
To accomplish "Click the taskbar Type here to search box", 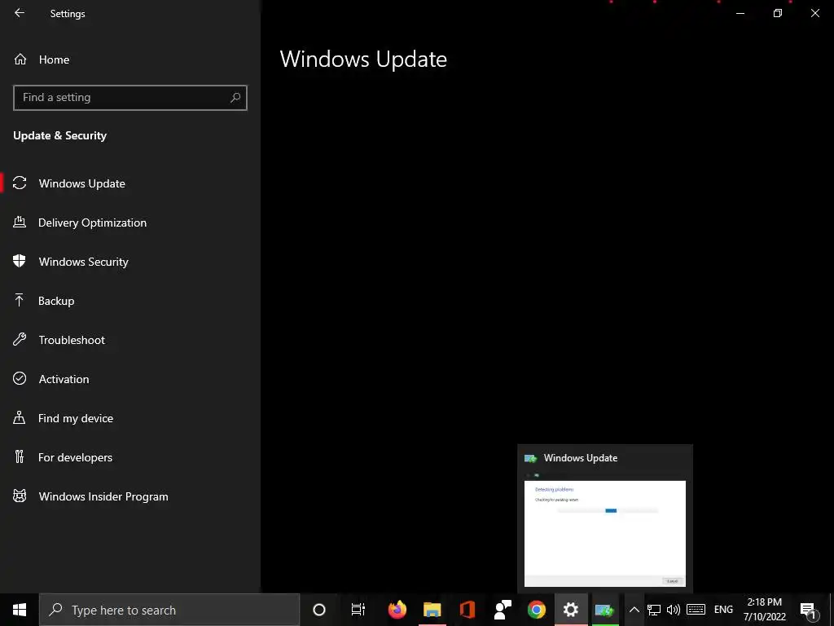I will pyautogui.click(x=169, y=610).
